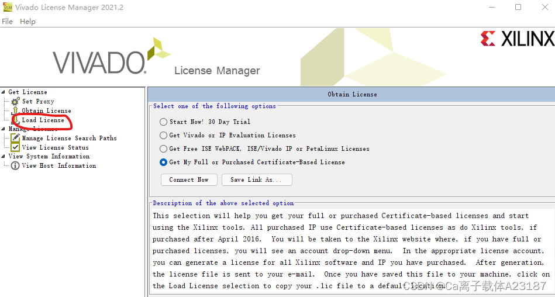Click the Obtain License arrow icon
555x297 pixels.
coord(15,111)
